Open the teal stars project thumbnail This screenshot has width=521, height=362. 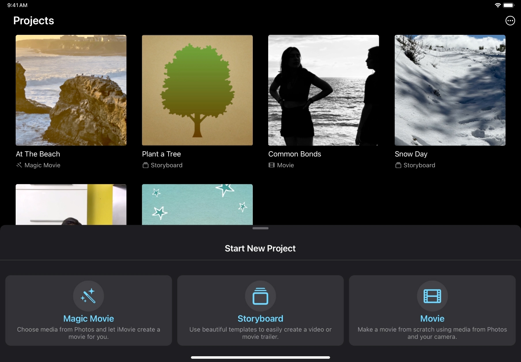(x=197, y=204)
